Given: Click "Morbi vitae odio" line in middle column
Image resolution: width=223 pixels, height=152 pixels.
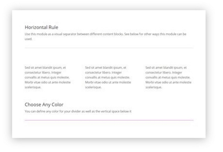Looking at the screenshot, I should pos(108,82).
